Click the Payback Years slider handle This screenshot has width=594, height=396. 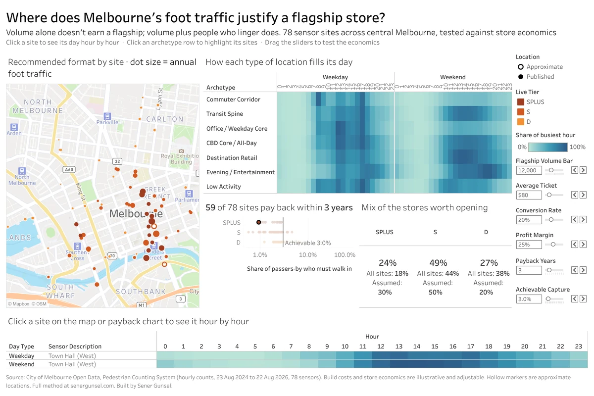click(x=549, y=270)
